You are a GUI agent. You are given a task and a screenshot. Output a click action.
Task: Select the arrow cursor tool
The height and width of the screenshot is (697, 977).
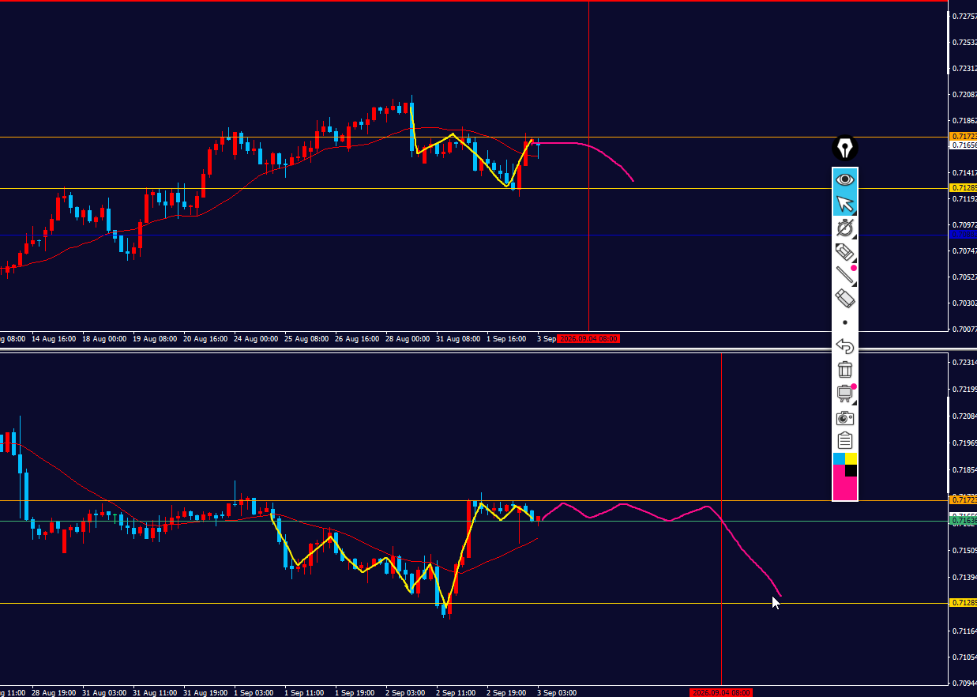pos(845,204)
